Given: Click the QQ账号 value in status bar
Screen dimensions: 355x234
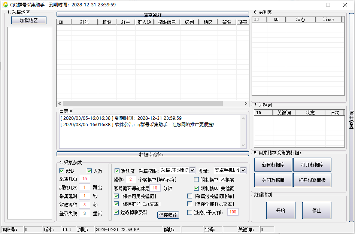Looking at the screenshot, I should click(33, 230).
